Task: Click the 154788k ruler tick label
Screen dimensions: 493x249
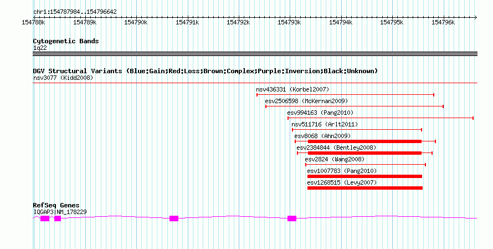Action: [x=33, y=23]
